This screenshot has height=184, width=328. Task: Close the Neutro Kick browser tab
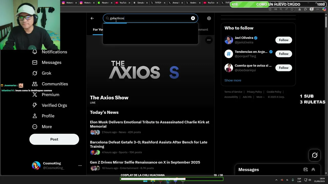(x=111, y=3)
